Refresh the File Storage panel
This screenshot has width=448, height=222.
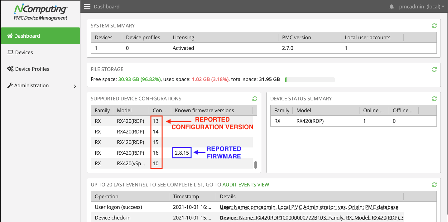point(434,70)
